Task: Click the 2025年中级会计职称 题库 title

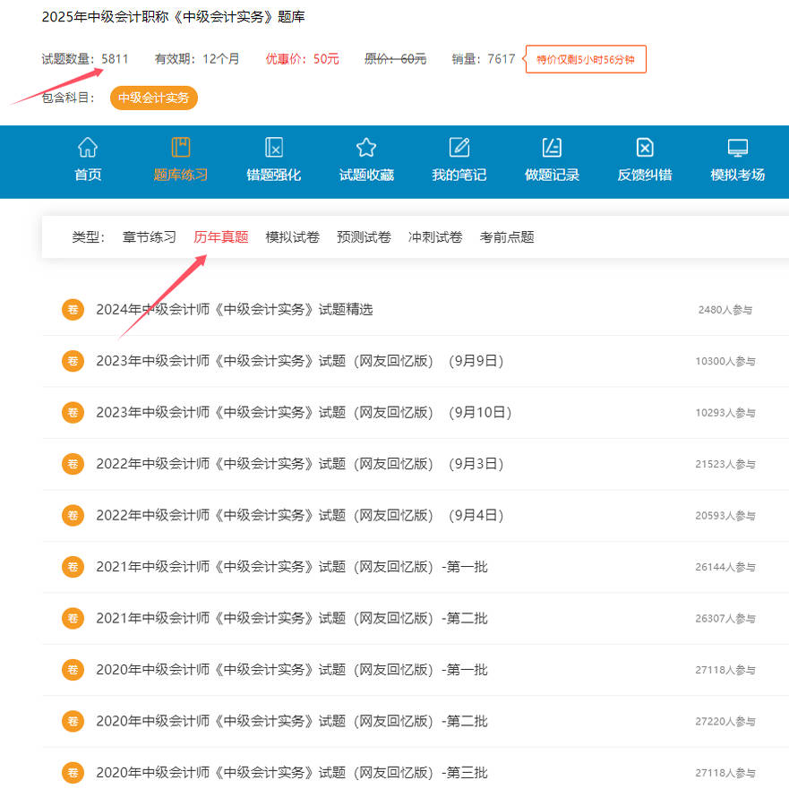Action: click(x=173, y=17)
